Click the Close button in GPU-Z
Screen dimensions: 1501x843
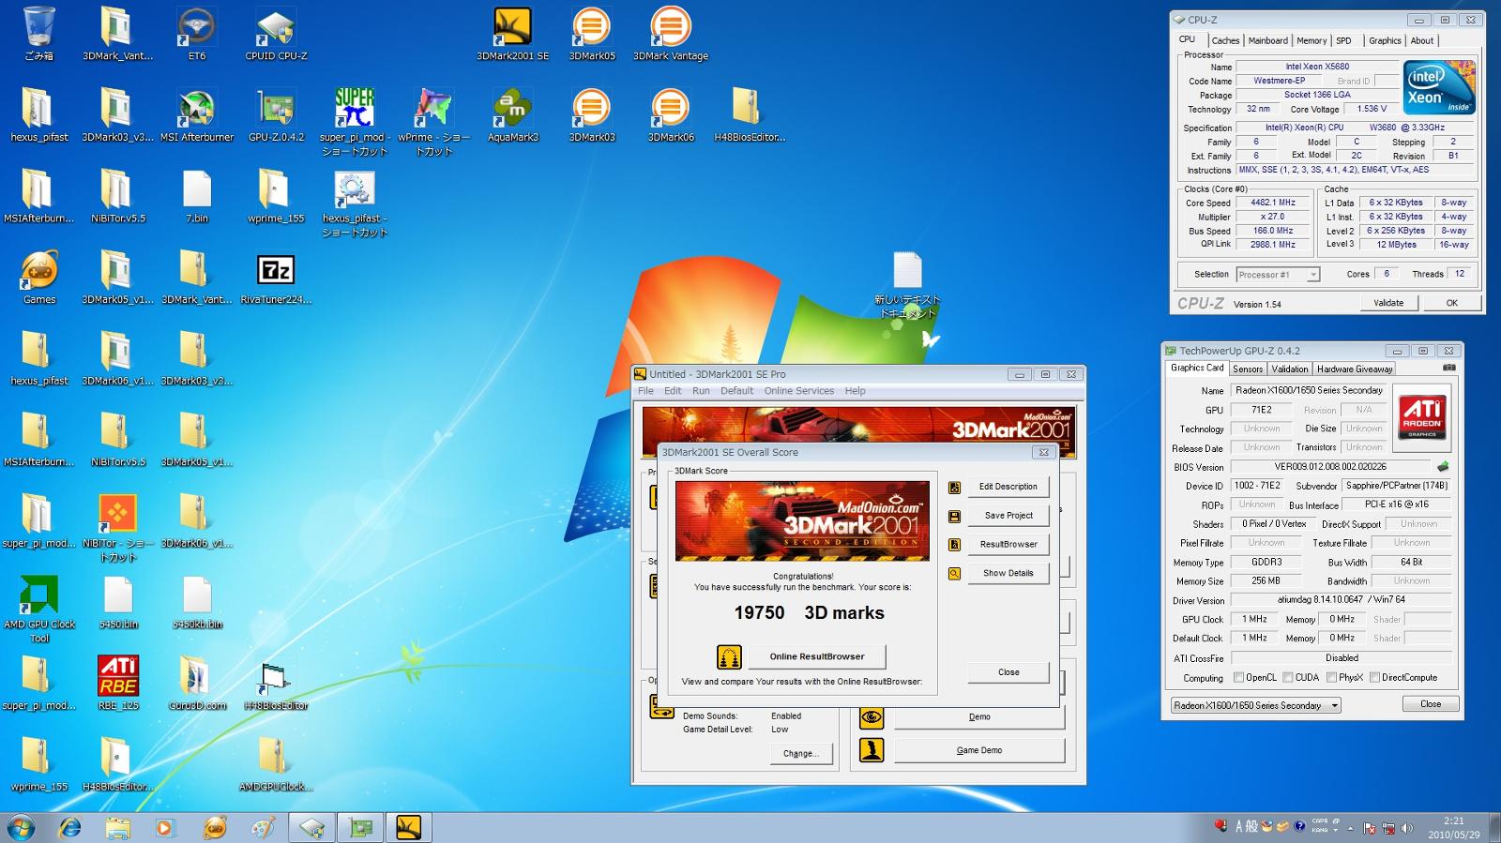click(x=1431, y=704)
